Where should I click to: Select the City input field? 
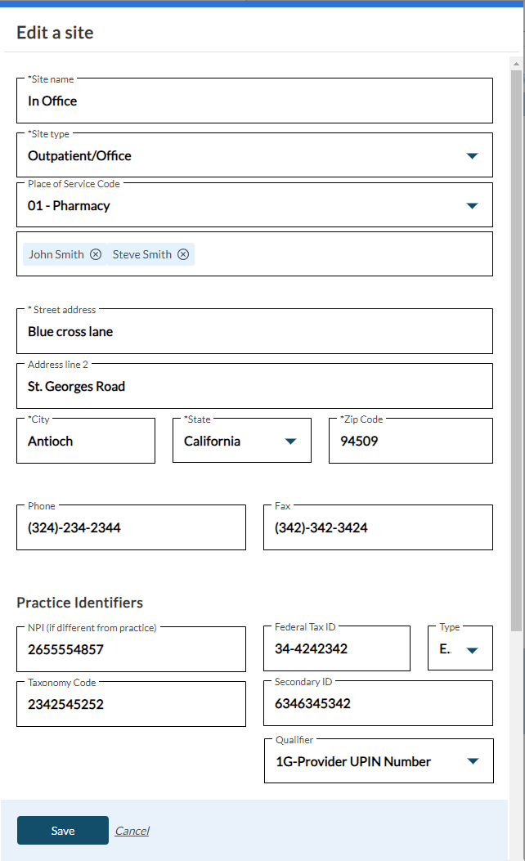tap(86, 442)
